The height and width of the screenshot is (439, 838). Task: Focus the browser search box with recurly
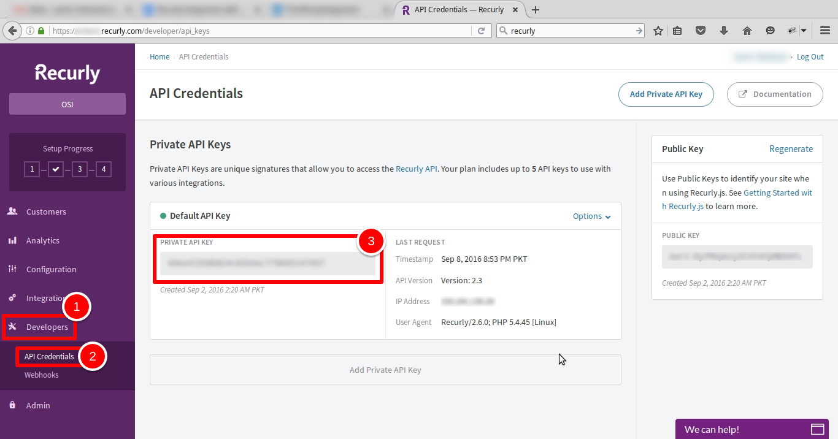coord(571,31)
